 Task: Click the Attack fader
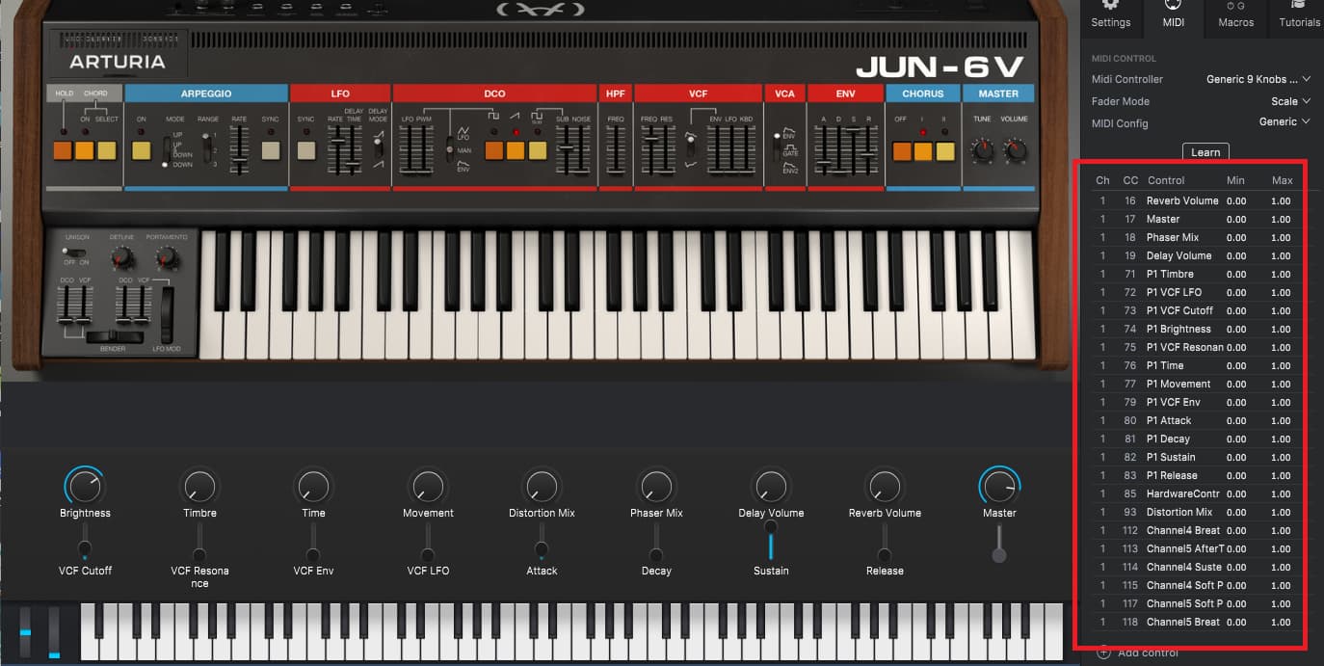pyautogui.click(x=542, y=542)
